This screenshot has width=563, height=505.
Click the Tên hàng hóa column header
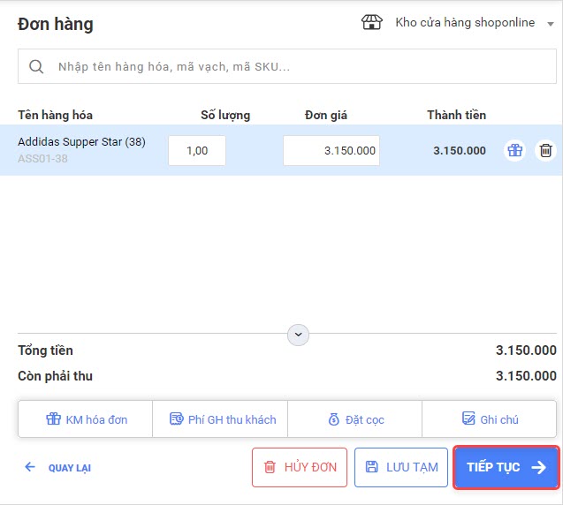coord(55,115)
